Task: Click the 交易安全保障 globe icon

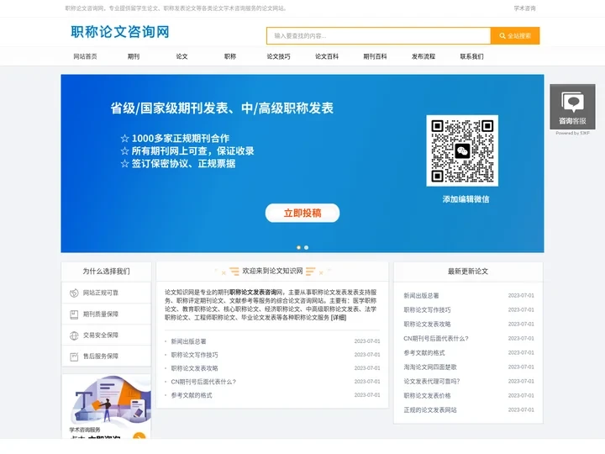Action: [x=74, y=335]
